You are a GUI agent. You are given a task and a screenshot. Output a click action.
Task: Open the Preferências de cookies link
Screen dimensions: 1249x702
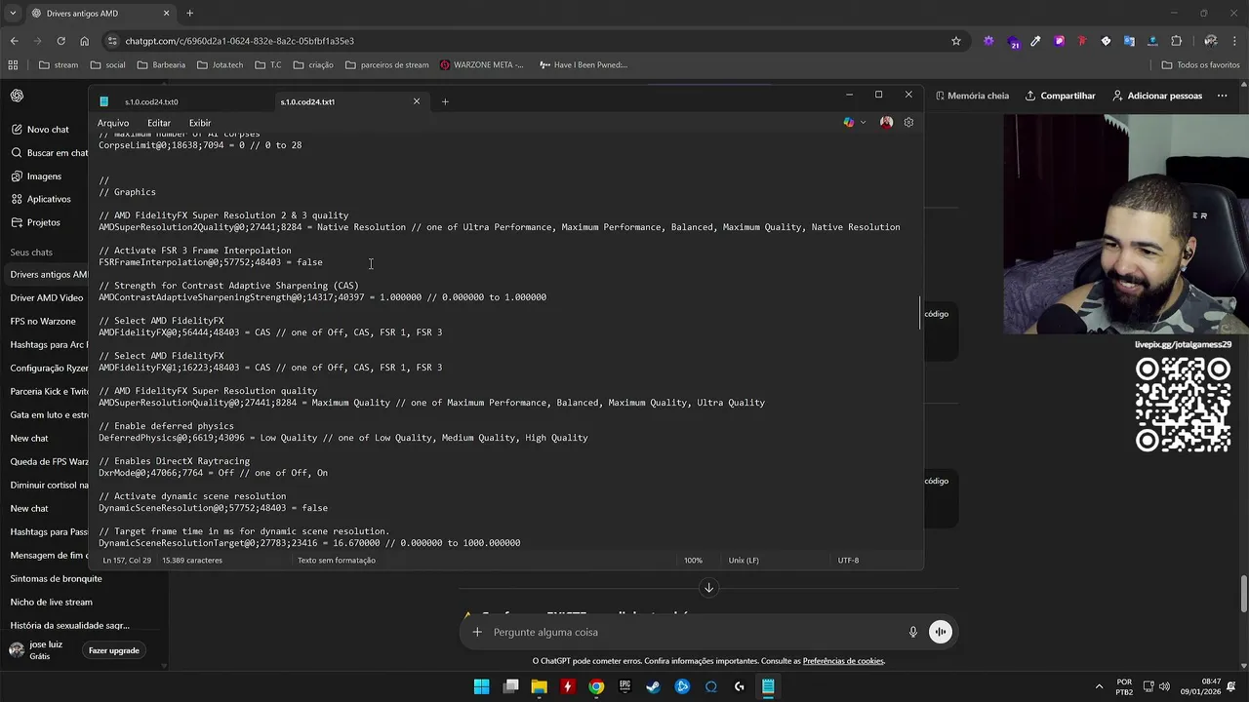843,661
